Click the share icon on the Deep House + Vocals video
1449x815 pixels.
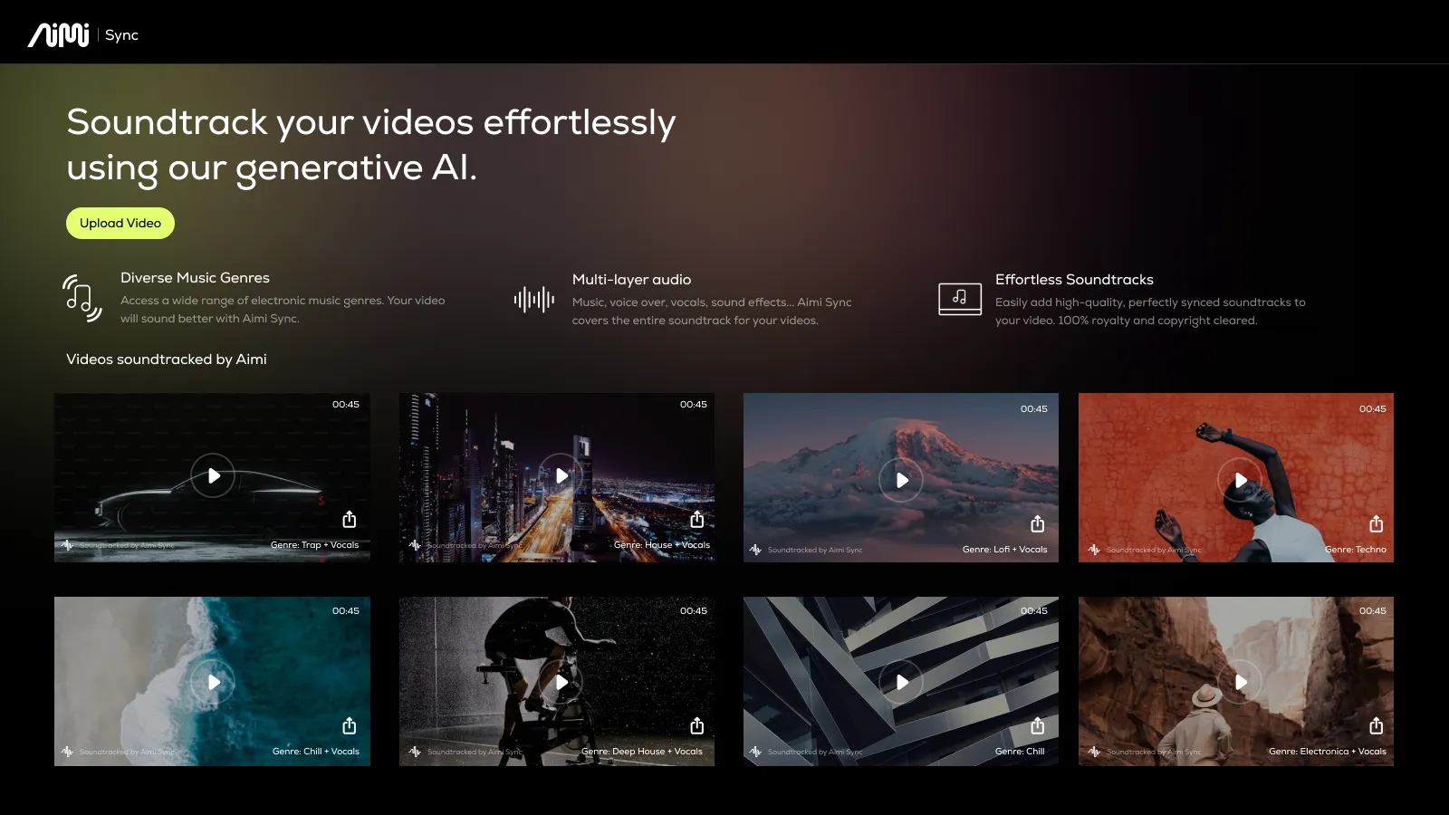697,724
